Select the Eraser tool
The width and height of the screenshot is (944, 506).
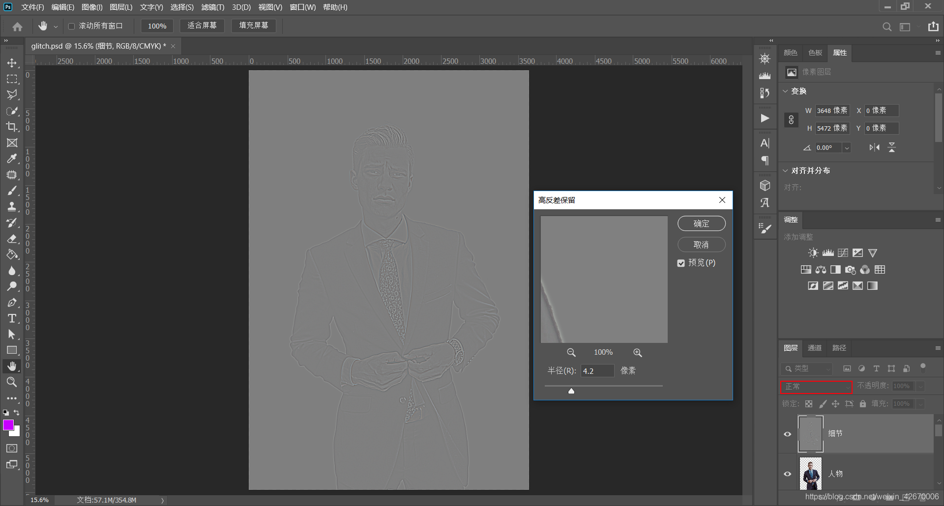point(12,239)
